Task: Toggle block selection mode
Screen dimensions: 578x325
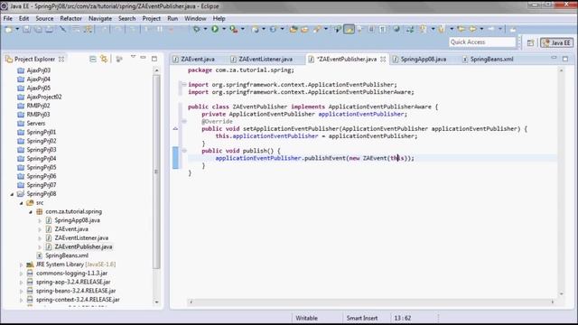Action: [371, 29]
